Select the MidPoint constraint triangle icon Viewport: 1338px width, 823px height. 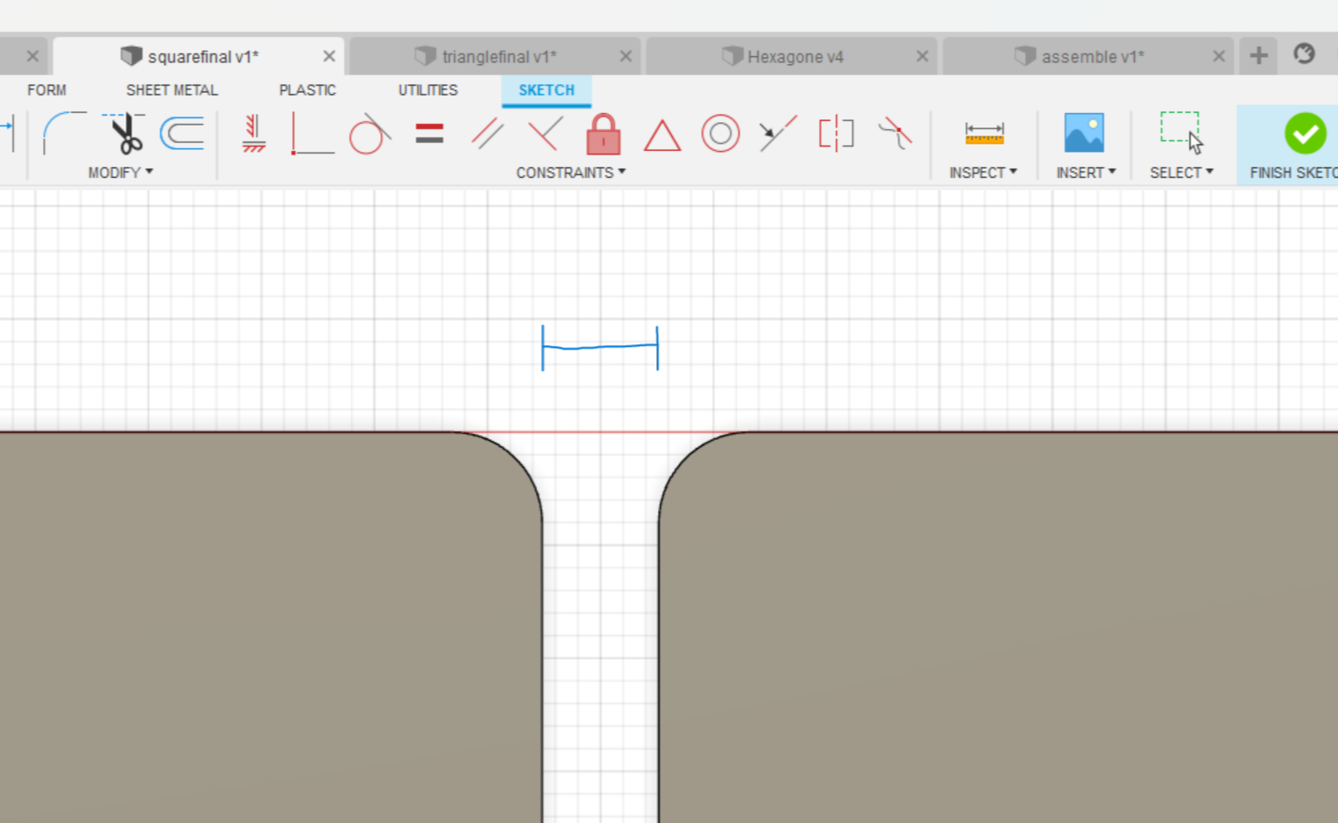pyautogui.click(x=662, y=134)
